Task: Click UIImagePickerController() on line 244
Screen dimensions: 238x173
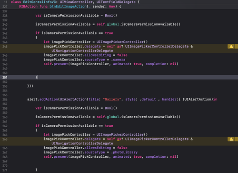Action: click(122, 42)
